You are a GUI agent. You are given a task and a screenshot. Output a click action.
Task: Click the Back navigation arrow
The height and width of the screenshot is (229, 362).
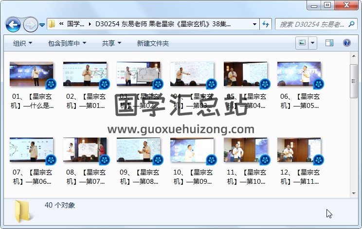pos(13,24)
